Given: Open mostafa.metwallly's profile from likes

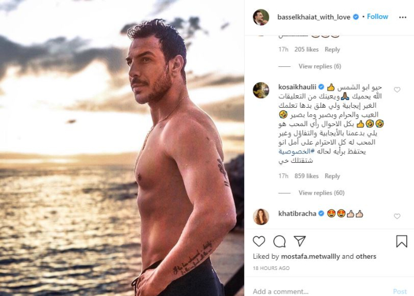Looking at the screenshot, I should tap(310, 256).
